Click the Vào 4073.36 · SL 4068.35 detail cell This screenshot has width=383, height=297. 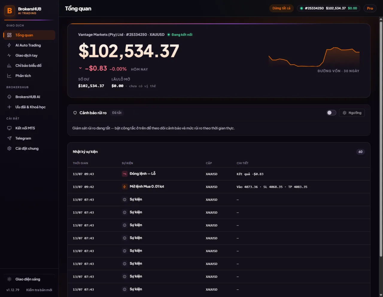coord(272,187)
